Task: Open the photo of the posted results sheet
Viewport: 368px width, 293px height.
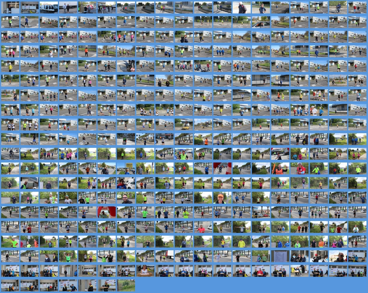Action: 280,256
